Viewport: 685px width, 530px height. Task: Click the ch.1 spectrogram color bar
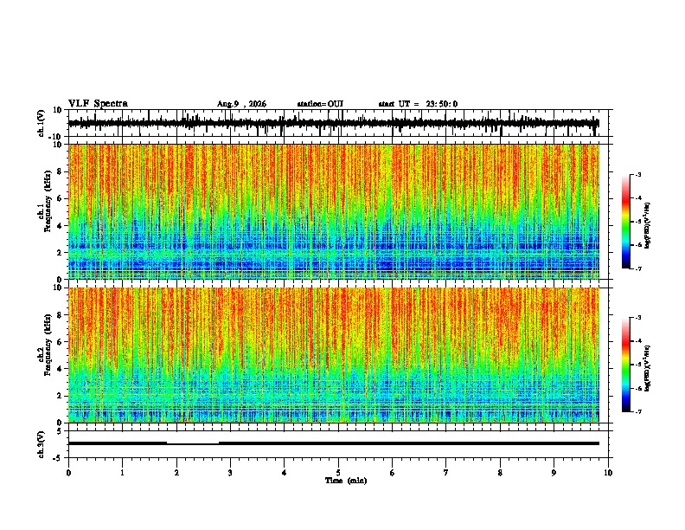pos(626,222)
